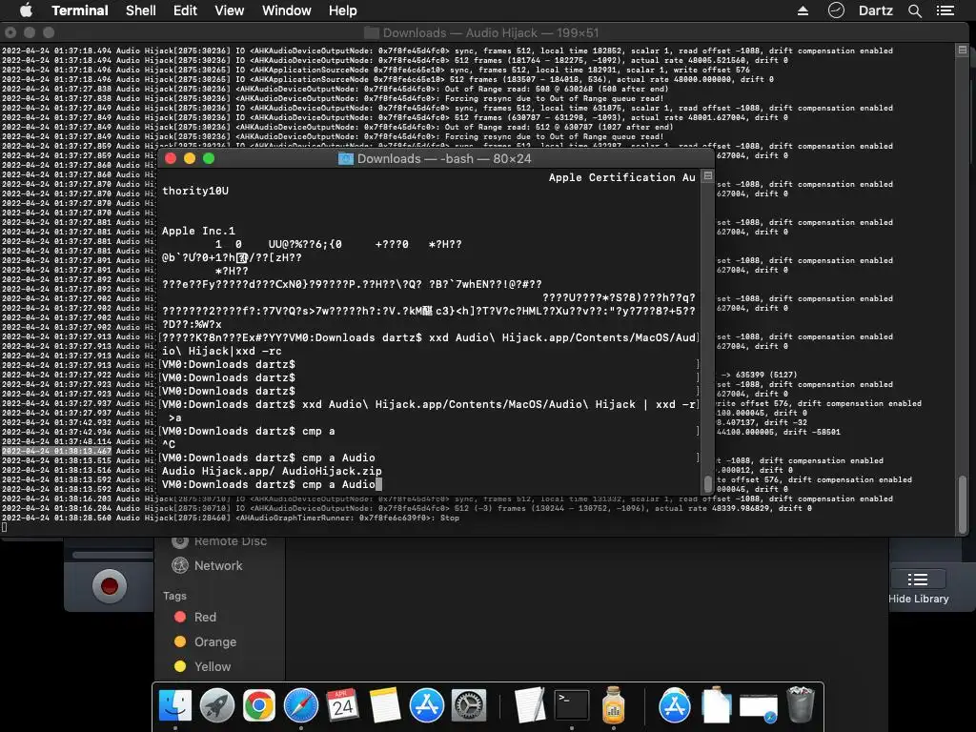Click split pane icon in Audio Hijack log window
Screen dimensions: 976x732
pos(963,50)
